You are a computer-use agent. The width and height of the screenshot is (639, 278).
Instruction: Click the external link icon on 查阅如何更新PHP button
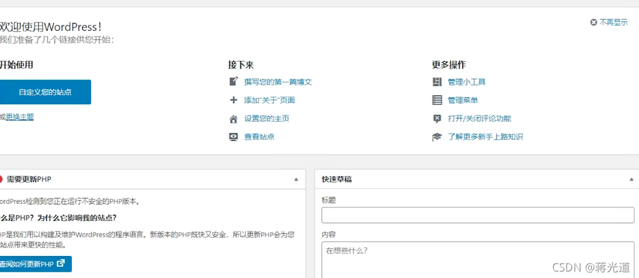click(61, 263)
